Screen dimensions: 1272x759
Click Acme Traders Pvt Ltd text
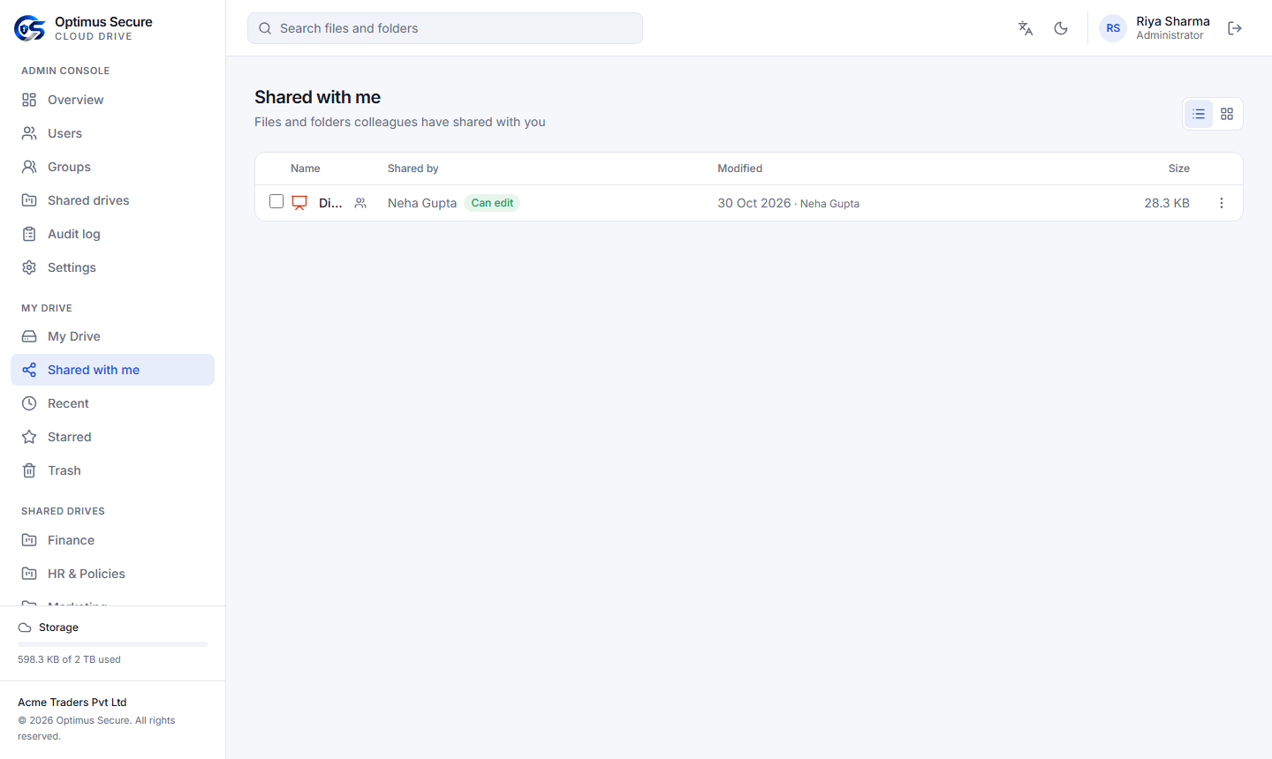pos(72,703)
